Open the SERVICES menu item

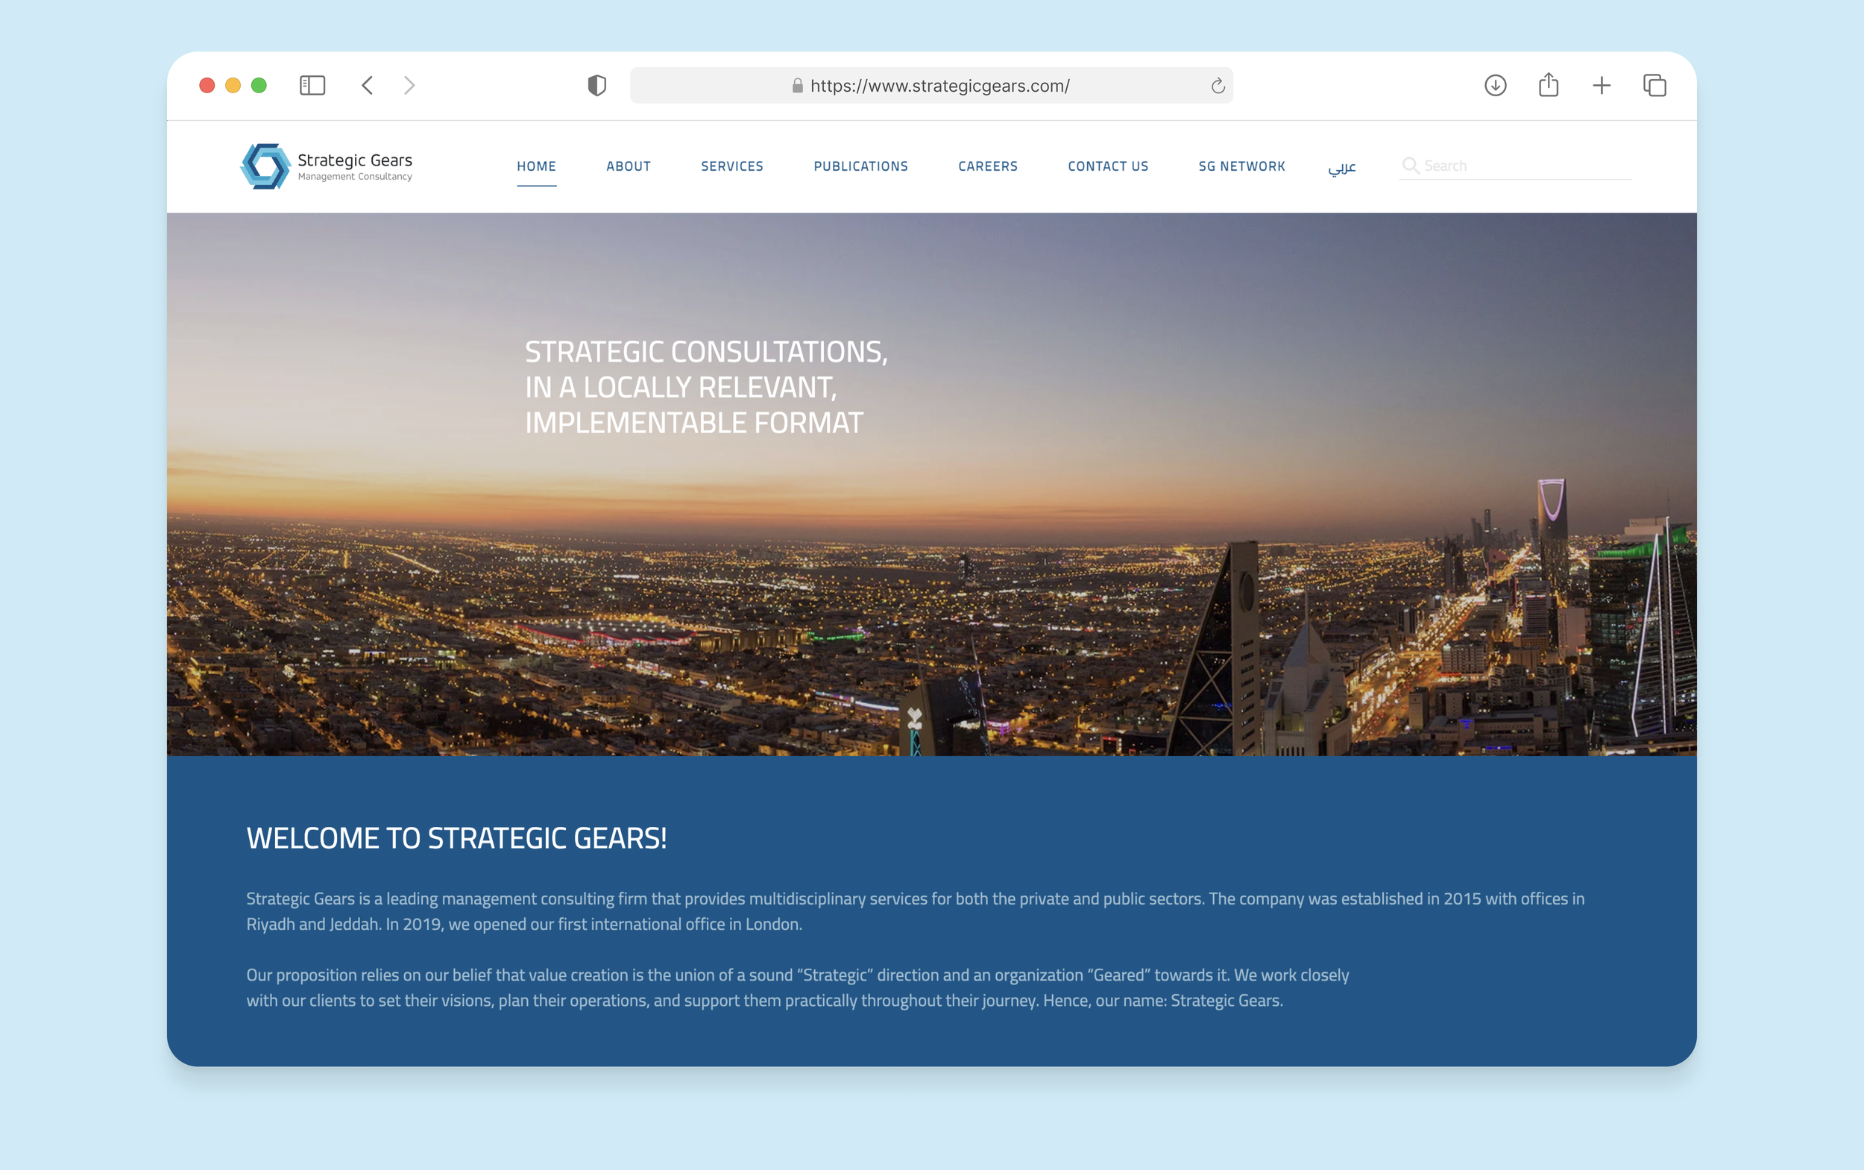[x=732, y=166]
